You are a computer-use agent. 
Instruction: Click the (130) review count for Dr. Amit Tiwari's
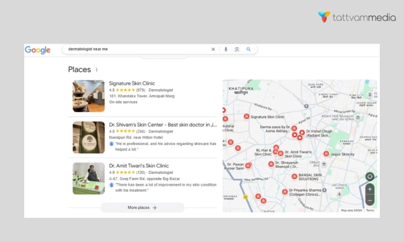pos(141,173)
